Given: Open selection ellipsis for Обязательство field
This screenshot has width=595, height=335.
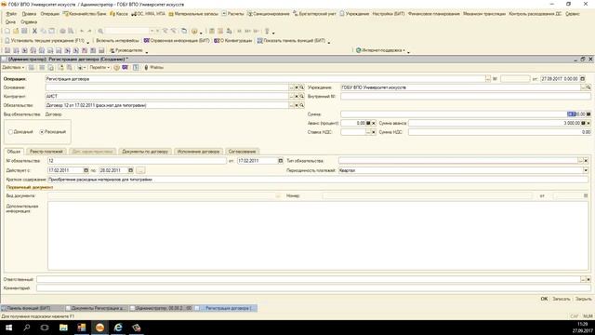Looking at the screenshot, I should pos(292,105).
